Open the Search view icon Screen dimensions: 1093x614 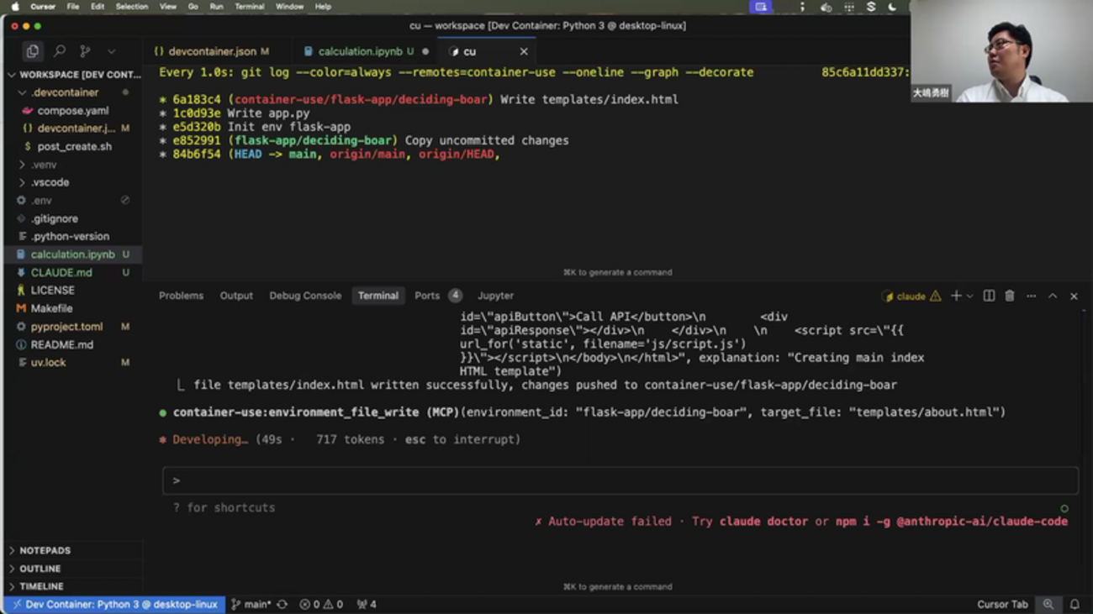point(60,51)
